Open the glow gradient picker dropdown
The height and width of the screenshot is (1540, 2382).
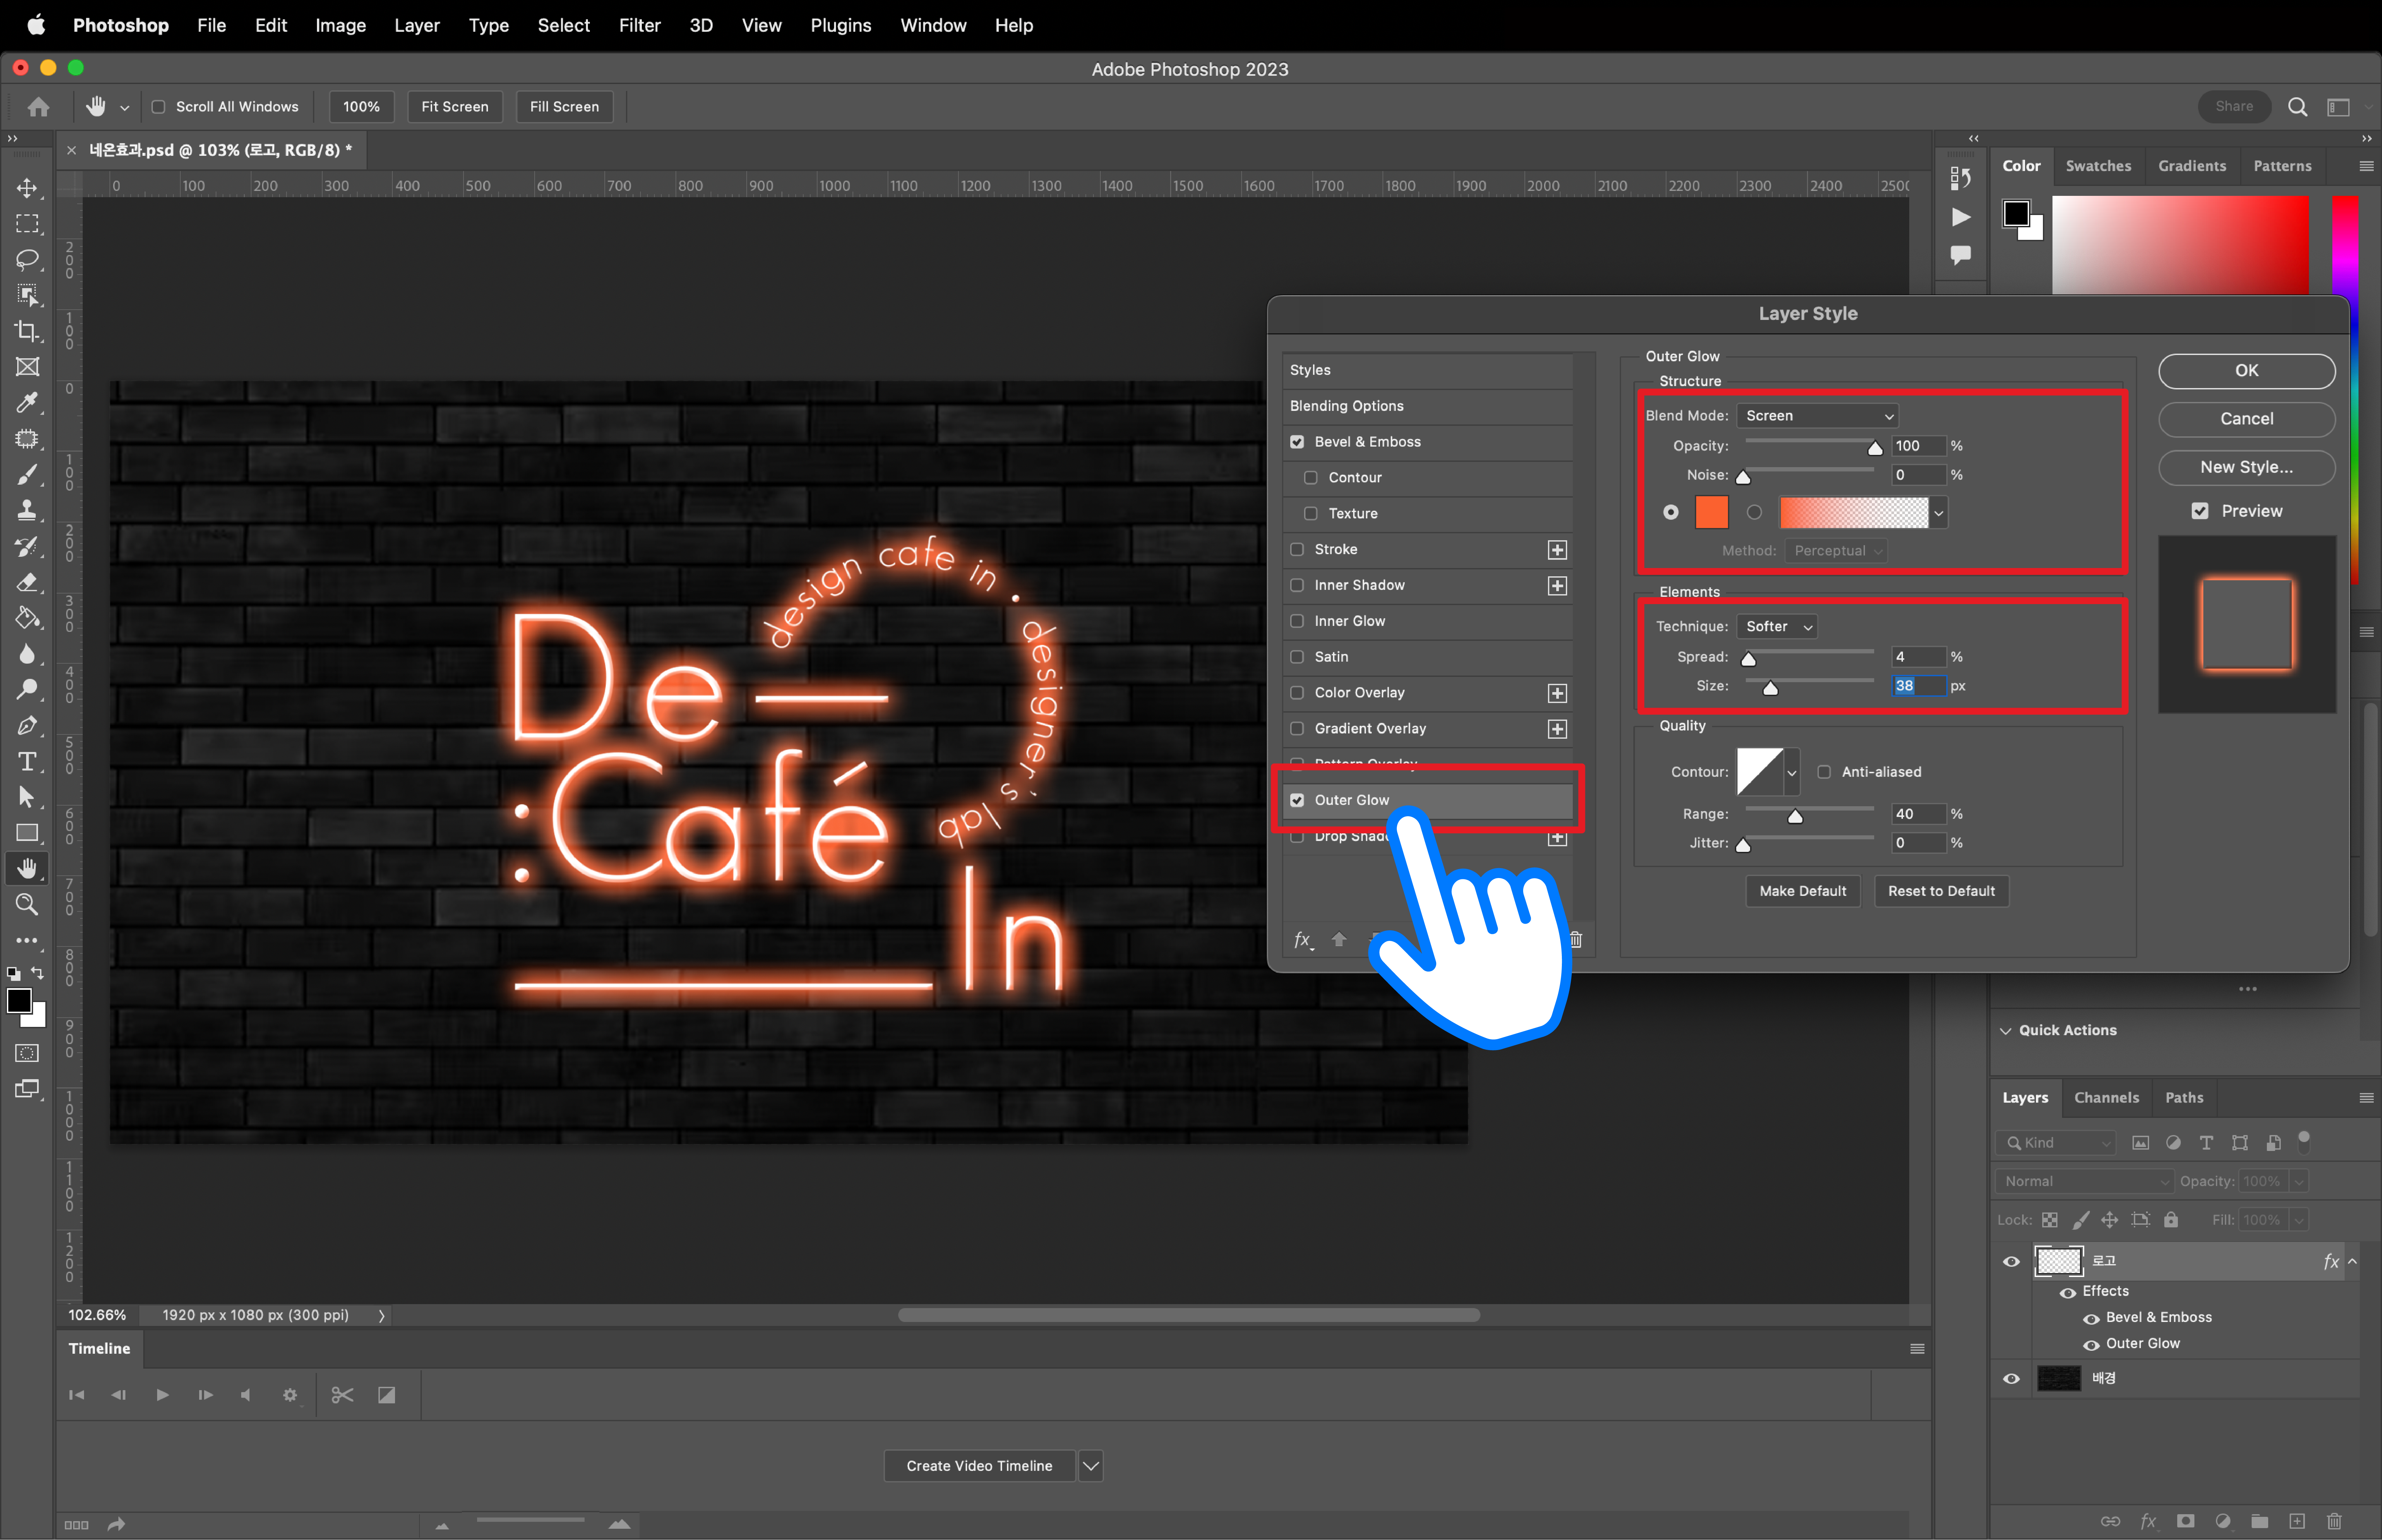(1939, 513)
